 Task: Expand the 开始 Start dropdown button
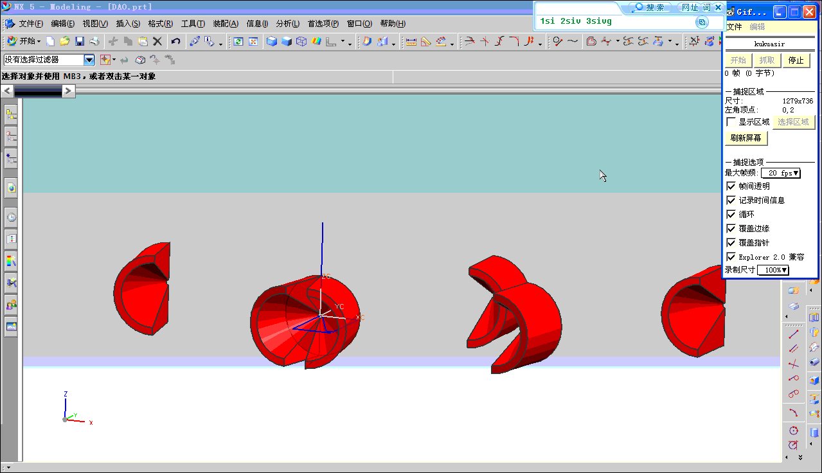coord(23,41)
